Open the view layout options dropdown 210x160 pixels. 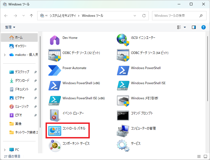[x=181, y=27]
